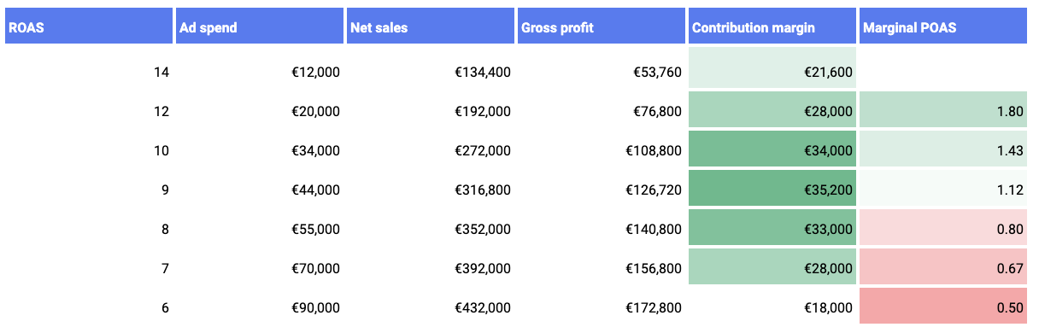Select contribution margin cell €35,200
This screenshot has height=333, width=1039.
[772, 190]
